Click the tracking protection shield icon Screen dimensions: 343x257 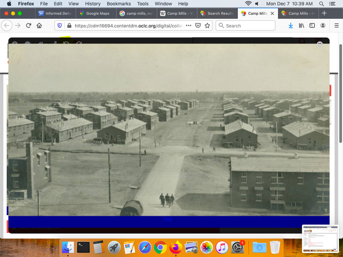click(x=60, y=26)
